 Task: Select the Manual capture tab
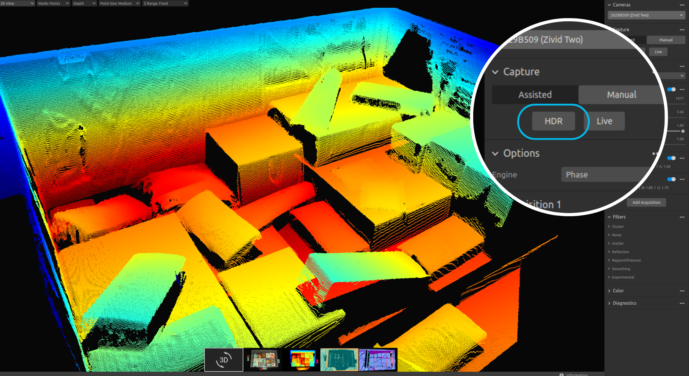coord(666,40)
